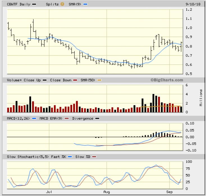The image size is (206, 196).
Task: Click the 0.6 price axis label
Action: tap(189, 65)
